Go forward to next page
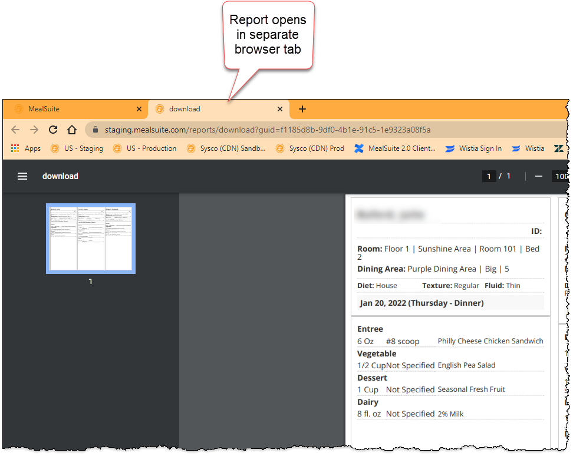The image size is (573, 456). click(34, 130)
